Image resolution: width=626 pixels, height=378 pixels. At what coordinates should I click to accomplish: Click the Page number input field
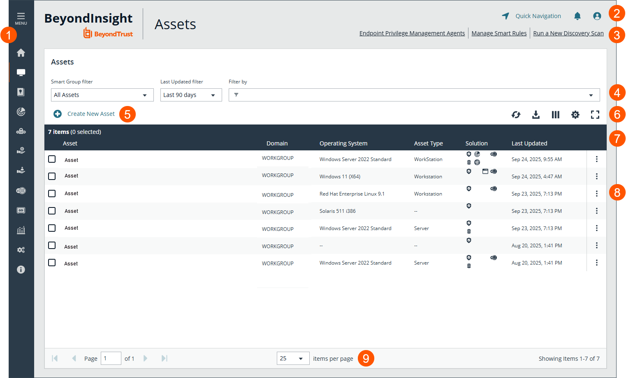[x=111, y=358]
